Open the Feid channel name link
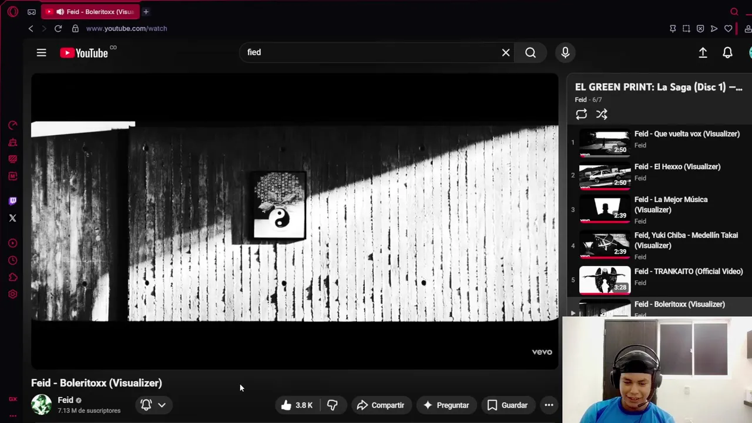Image resolution: width=752 pixels, height=423 pixels. 65,400
